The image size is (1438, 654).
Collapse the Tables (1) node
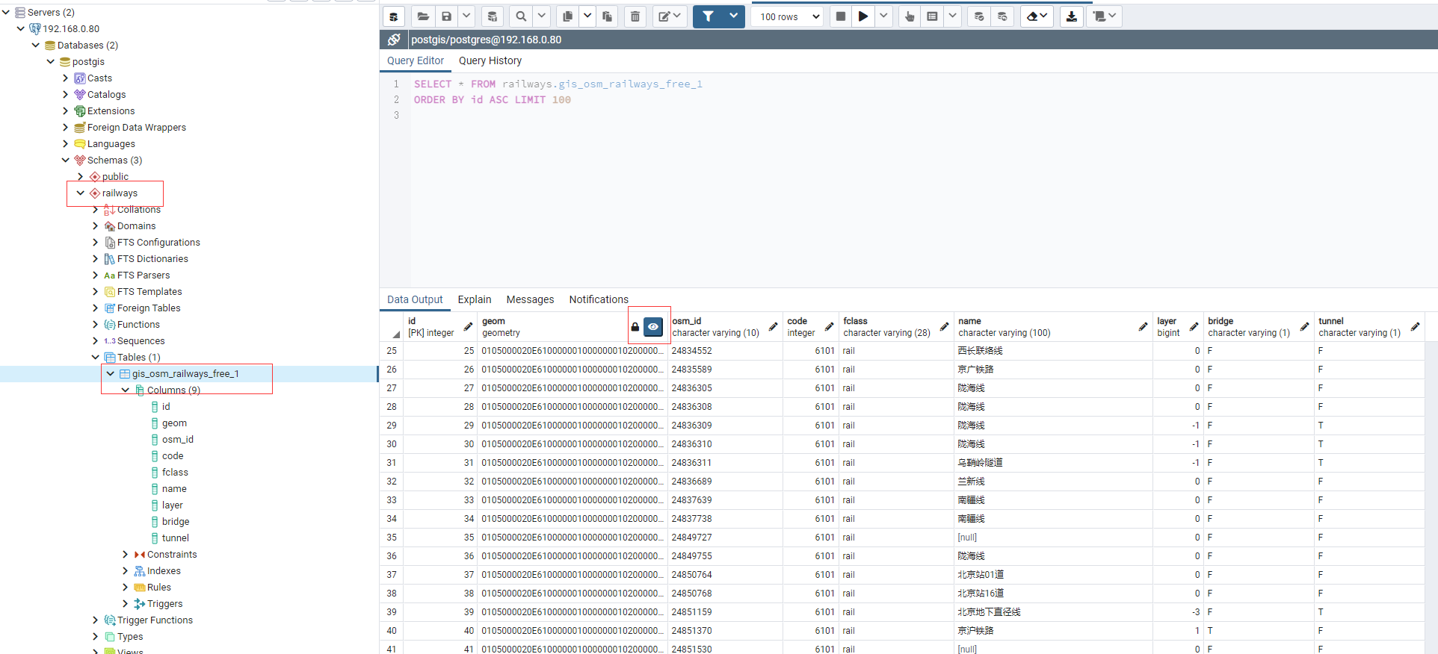pos(96,357)
